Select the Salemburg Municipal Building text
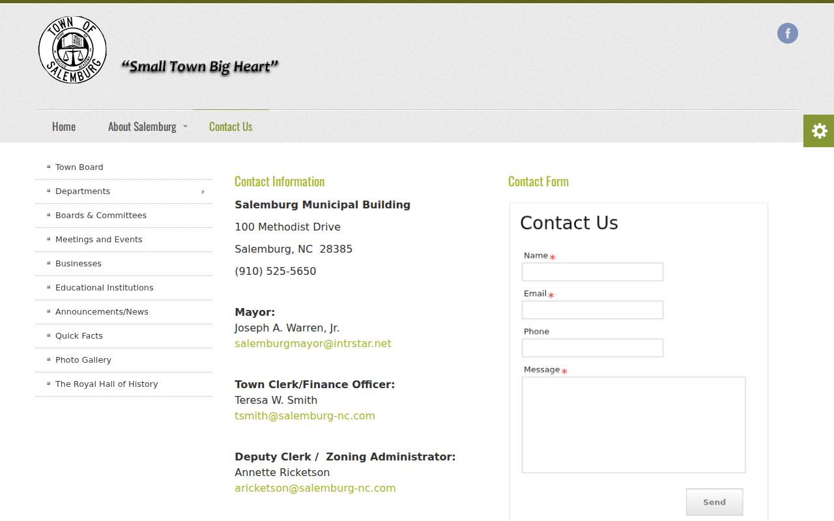 (323, 205)
